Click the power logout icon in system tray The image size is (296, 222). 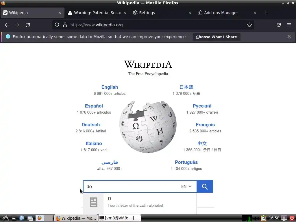coord(292,218)
